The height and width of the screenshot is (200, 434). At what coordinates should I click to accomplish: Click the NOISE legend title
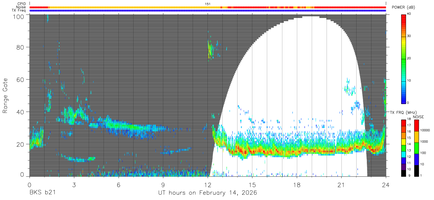point(418,117)
